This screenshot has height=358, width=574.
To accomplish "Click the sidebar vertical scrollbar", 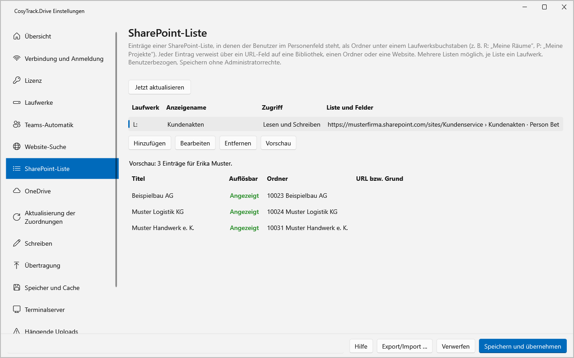I will point(116,159).
